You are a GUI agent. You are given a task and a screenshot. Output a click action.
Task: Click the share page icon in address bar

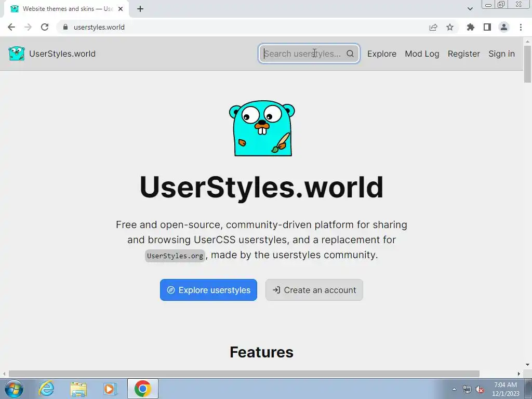(433, 27)
